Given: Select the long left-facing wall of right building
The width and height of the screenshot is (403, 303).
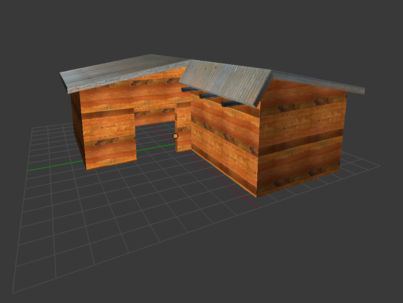Looking at the screenshot, I should [x=224, y=138].
